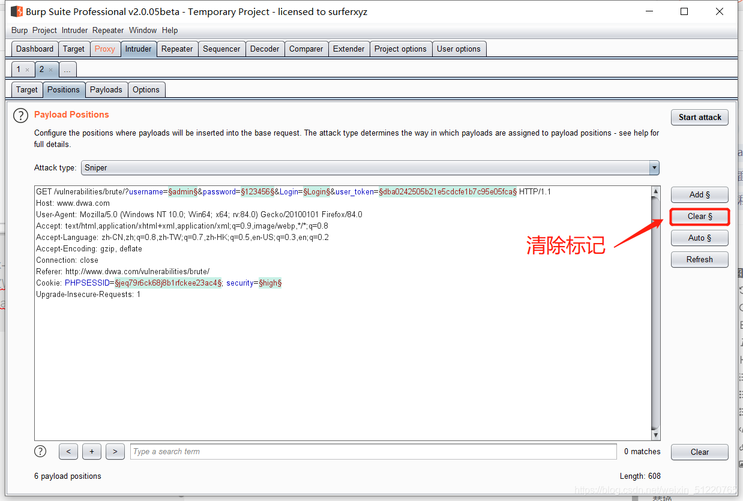Select the Intruder main tab
Viewport: 743px width, 501px height.
[138, 49]
